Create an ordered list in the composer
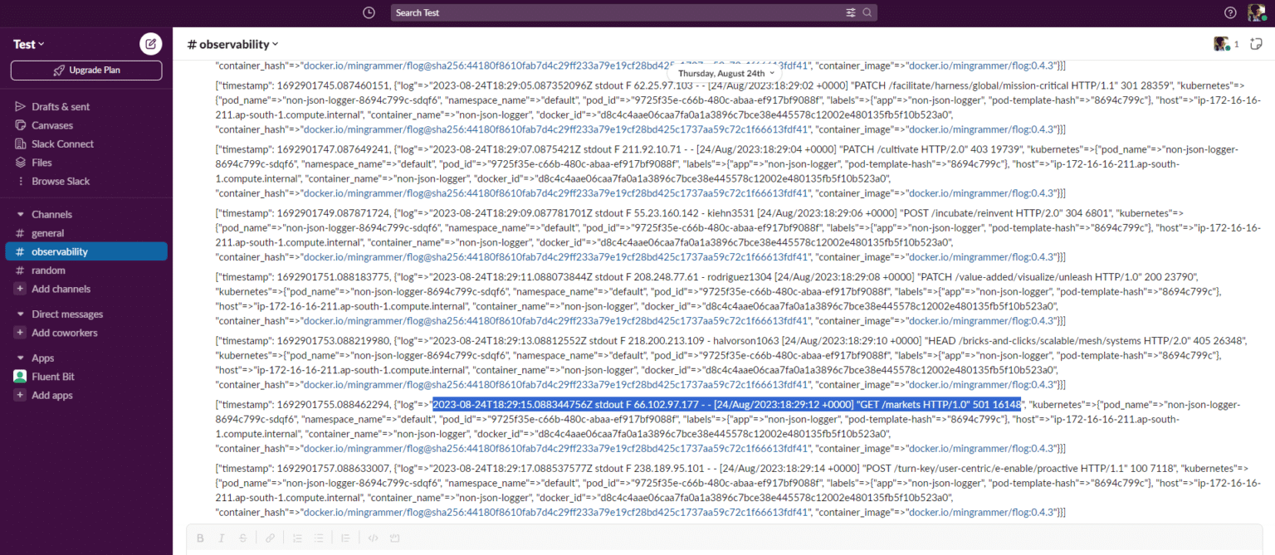Viewport: 1275px width, 555px height. point(297,538)
